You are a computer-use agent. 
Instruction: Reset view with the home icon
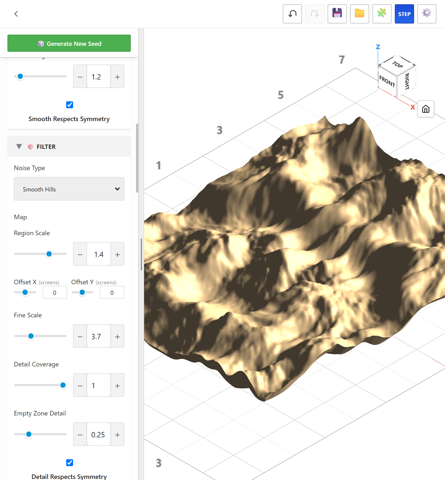[x=426, y=109]
